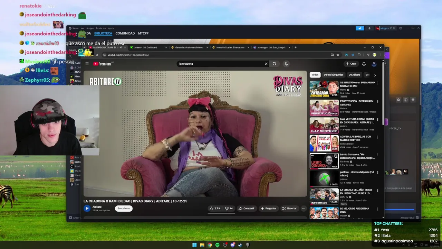442x249 pixels.
Task: Select the 'De tus búsquedas' filter chip
Action: pos(334,75)
